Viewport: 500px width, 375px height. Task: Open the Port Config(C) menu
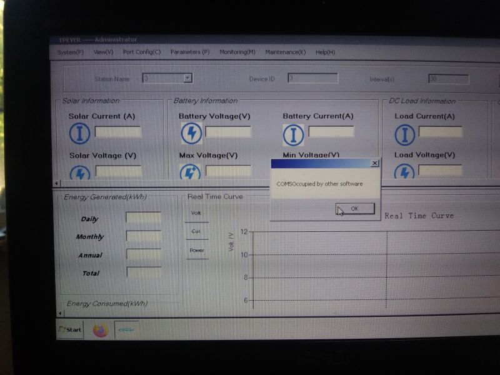click(142, 52)
